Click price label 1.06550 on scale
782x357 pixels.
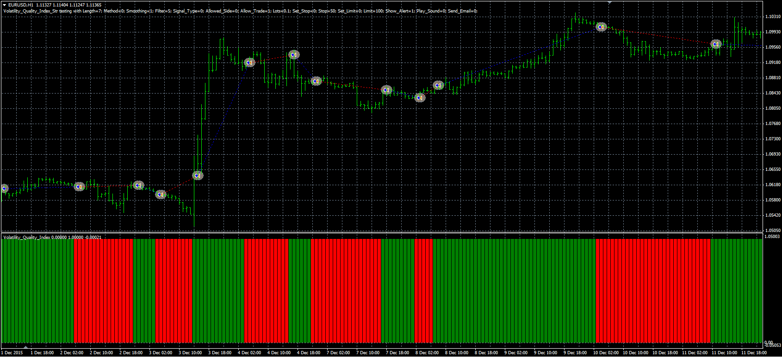tap(773, 169)
